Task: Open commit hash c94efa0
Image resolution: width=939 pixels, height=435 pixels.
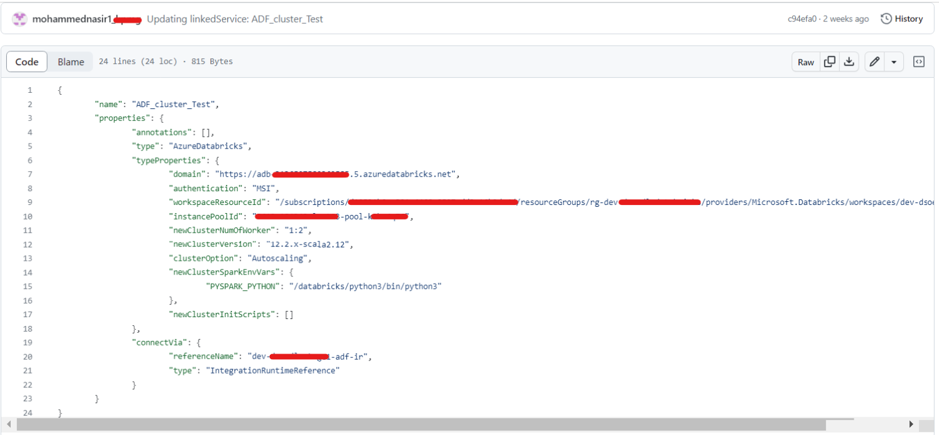Action: click(x=802, y=19)
